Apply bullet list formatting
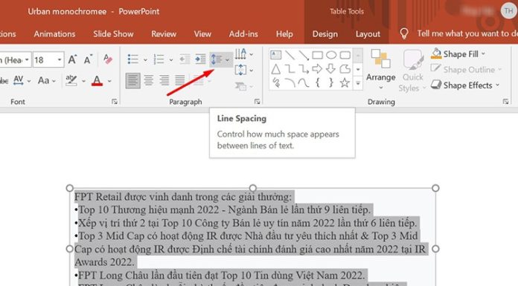The width and height of the screenshot is (518, 286). (133, 59)
